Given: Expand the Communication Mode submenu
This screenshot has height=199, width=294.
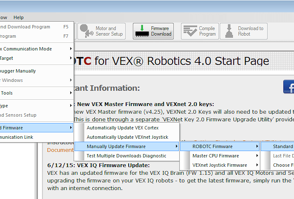Looking at the screenshot, I should pyautogui.click(x=36, y=49).
